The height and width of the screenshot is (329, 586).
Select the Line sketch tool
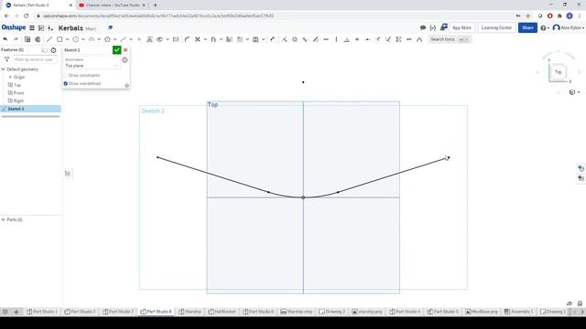pos(49,39)
